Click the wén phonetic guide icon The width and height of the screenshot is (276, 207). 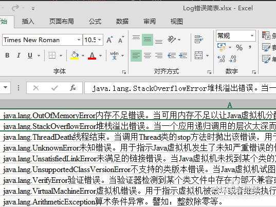tap(115, 55)
